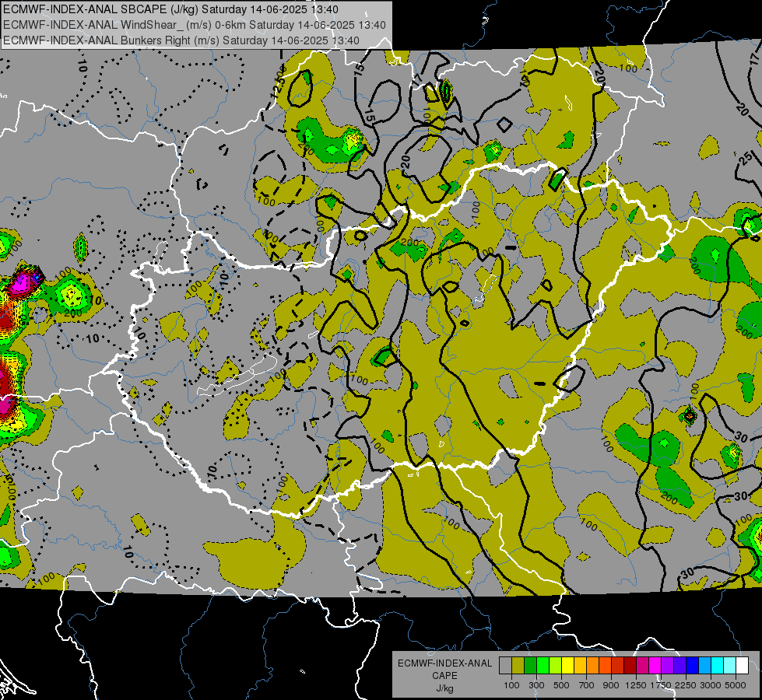Click the 1750 label under legend
Screen dimensions: 762x700
pos(662,685)
